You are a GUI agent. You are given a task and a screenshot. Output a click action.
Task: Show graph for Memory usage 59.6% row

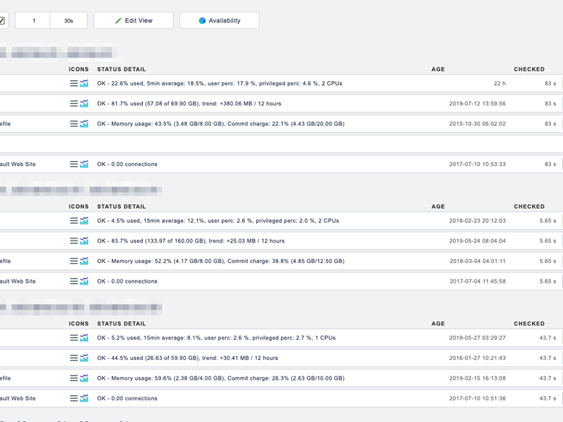[84, 378]
